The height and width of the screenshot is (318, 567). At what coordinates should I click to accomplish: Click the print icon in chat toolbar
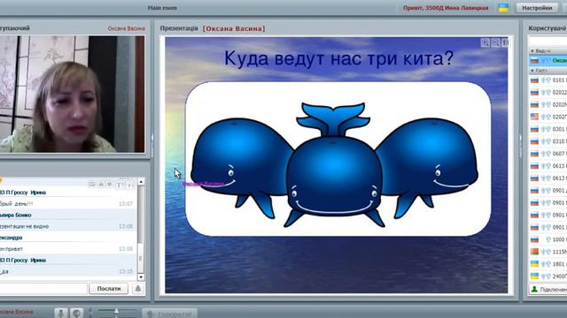[x=101, y=185]
